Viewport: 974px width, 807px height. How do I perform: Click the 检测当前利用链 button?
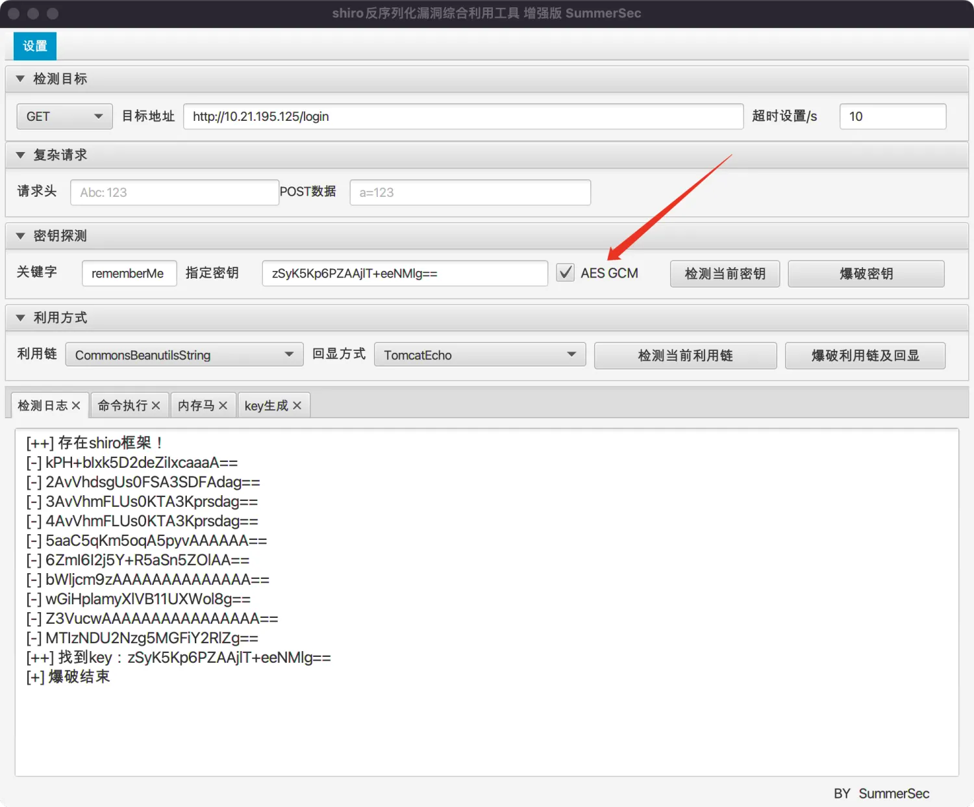pyautogui.click(x=685, y=355)
